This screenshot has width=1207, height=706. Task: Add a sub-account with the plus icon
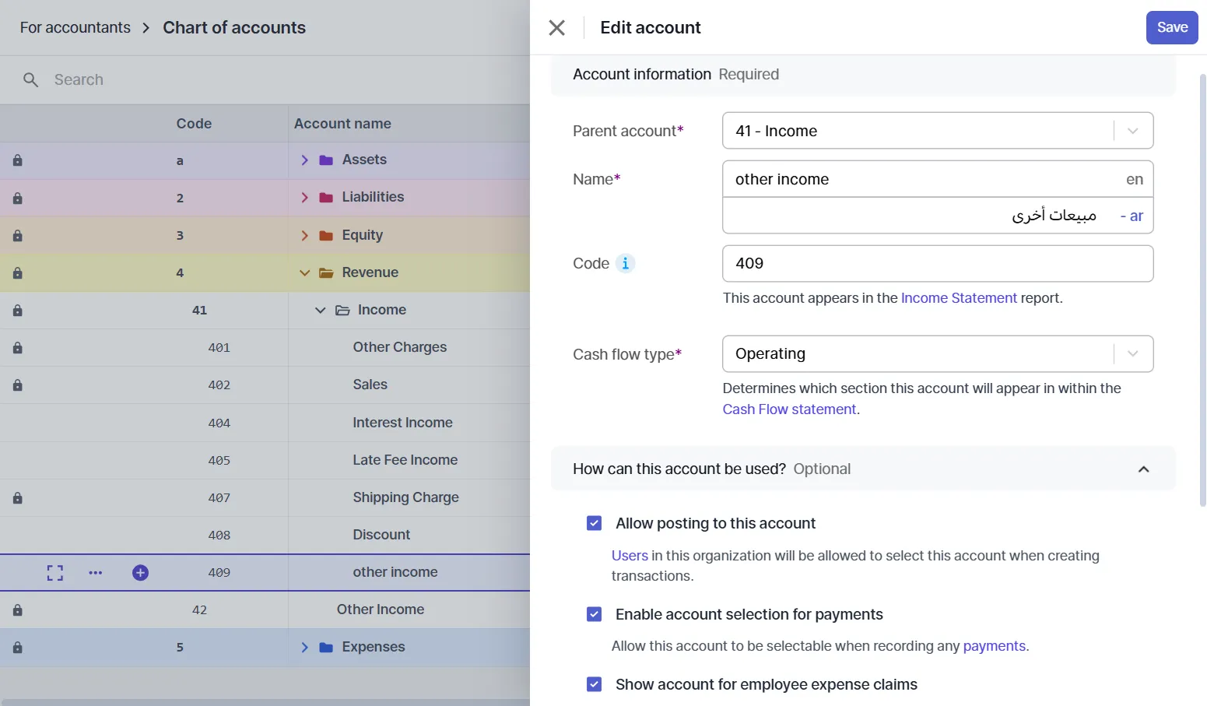coord(140,572)
